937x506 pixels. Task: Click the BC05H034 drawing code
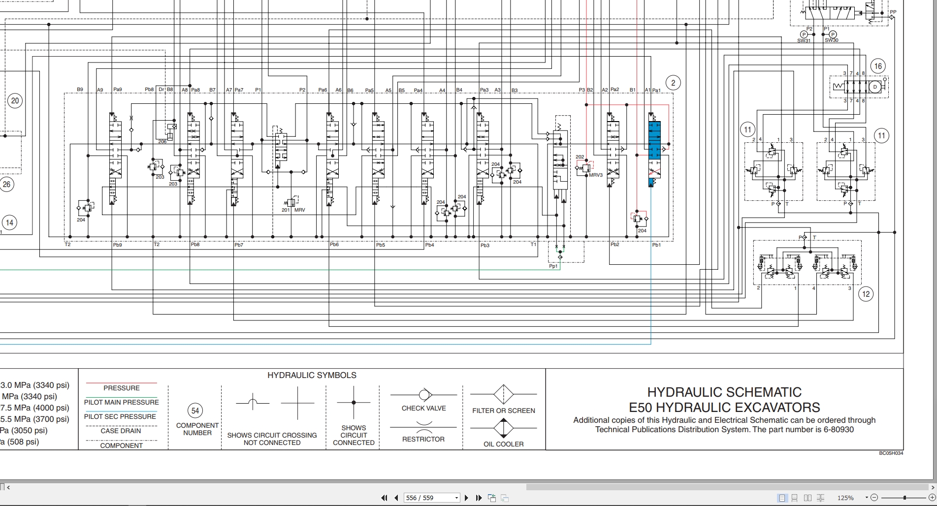tap(891, 453)
